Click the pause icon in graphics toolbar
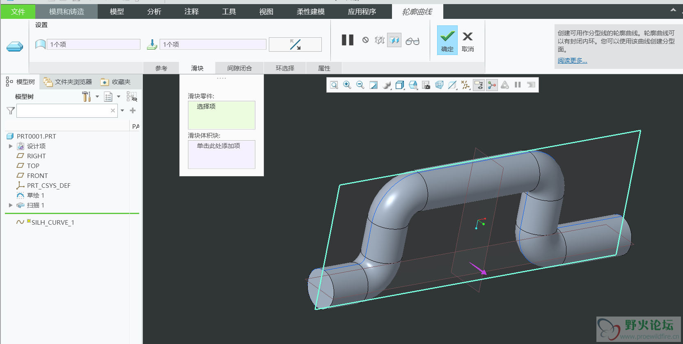Screen dimensions: 683x344 click(518, 85)
